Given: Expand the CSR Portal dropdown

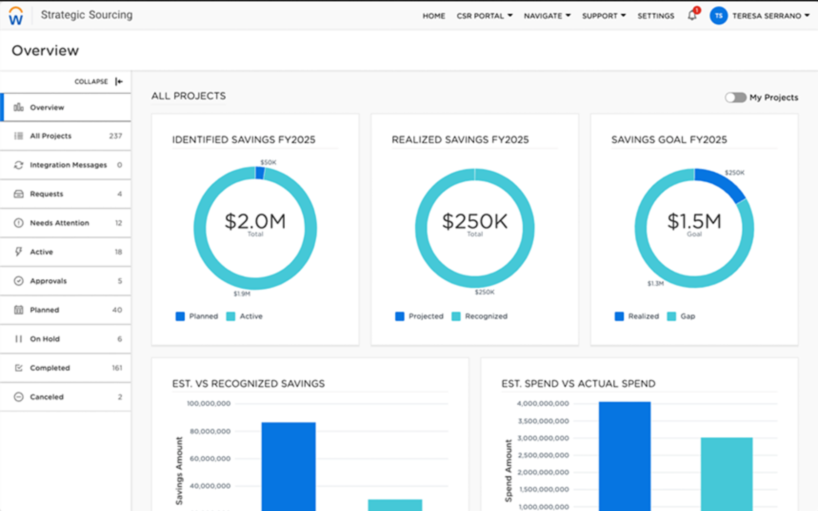Looking at the screenshot, I should [484, 16].
